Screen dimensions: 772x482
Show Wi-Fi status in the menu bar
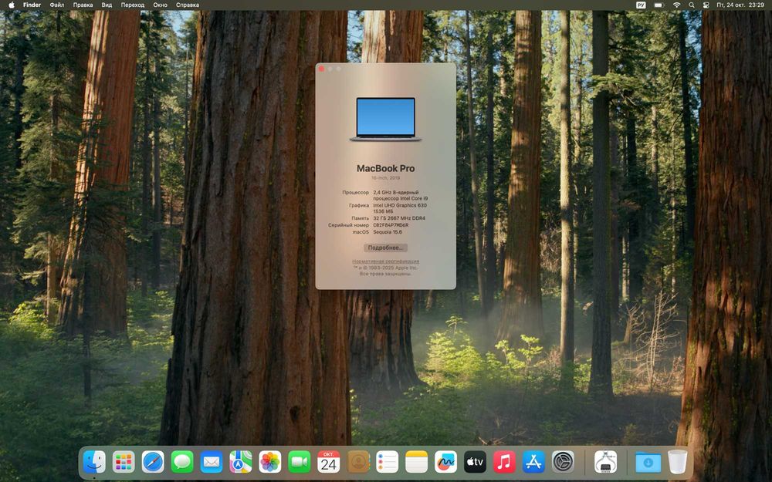point(677,5)
